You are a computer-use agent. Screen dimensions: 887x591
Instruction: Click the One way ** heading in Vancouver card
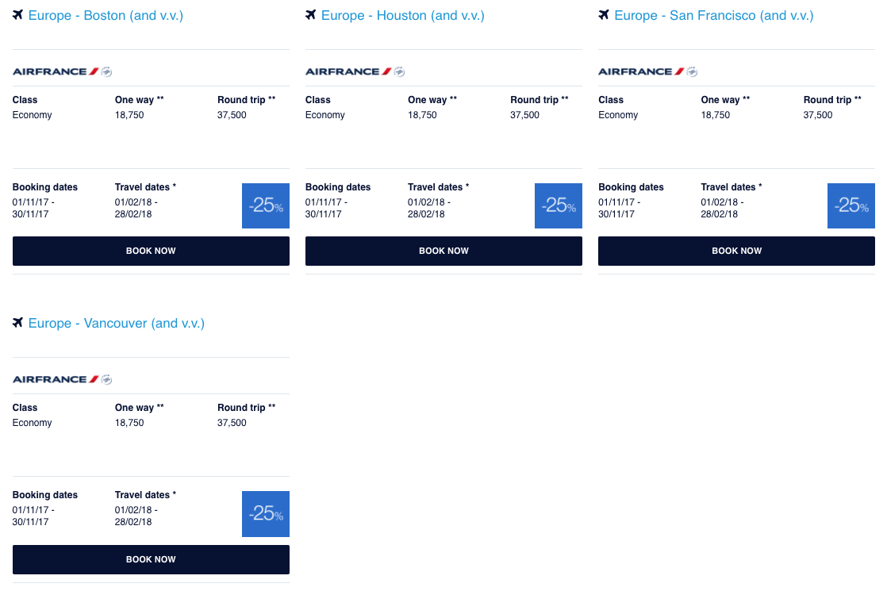click(x=140, y=407)
